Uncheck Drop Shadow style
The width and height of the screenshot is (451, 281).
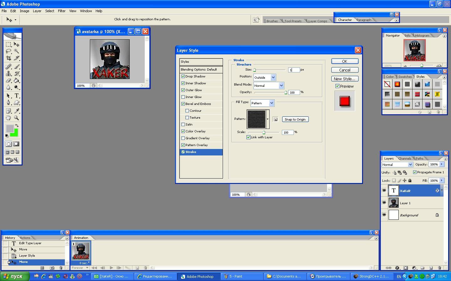[x=183, y=76]
